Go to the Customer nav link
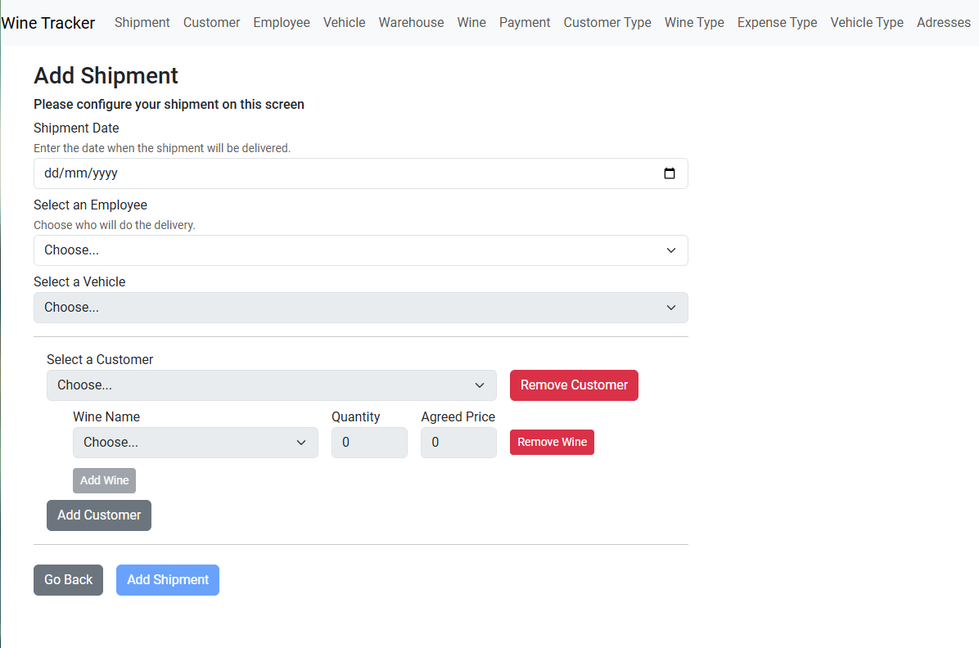This screenshot has width=979, height=648. 211,23
